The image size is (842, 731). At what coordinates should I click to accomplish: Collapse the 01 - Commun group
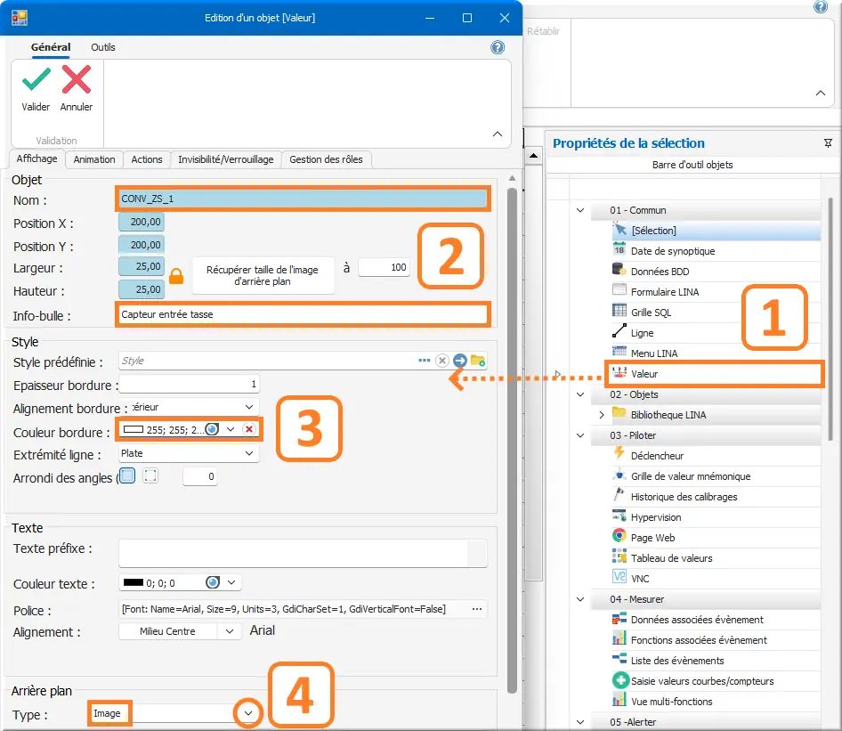[580, 210]
